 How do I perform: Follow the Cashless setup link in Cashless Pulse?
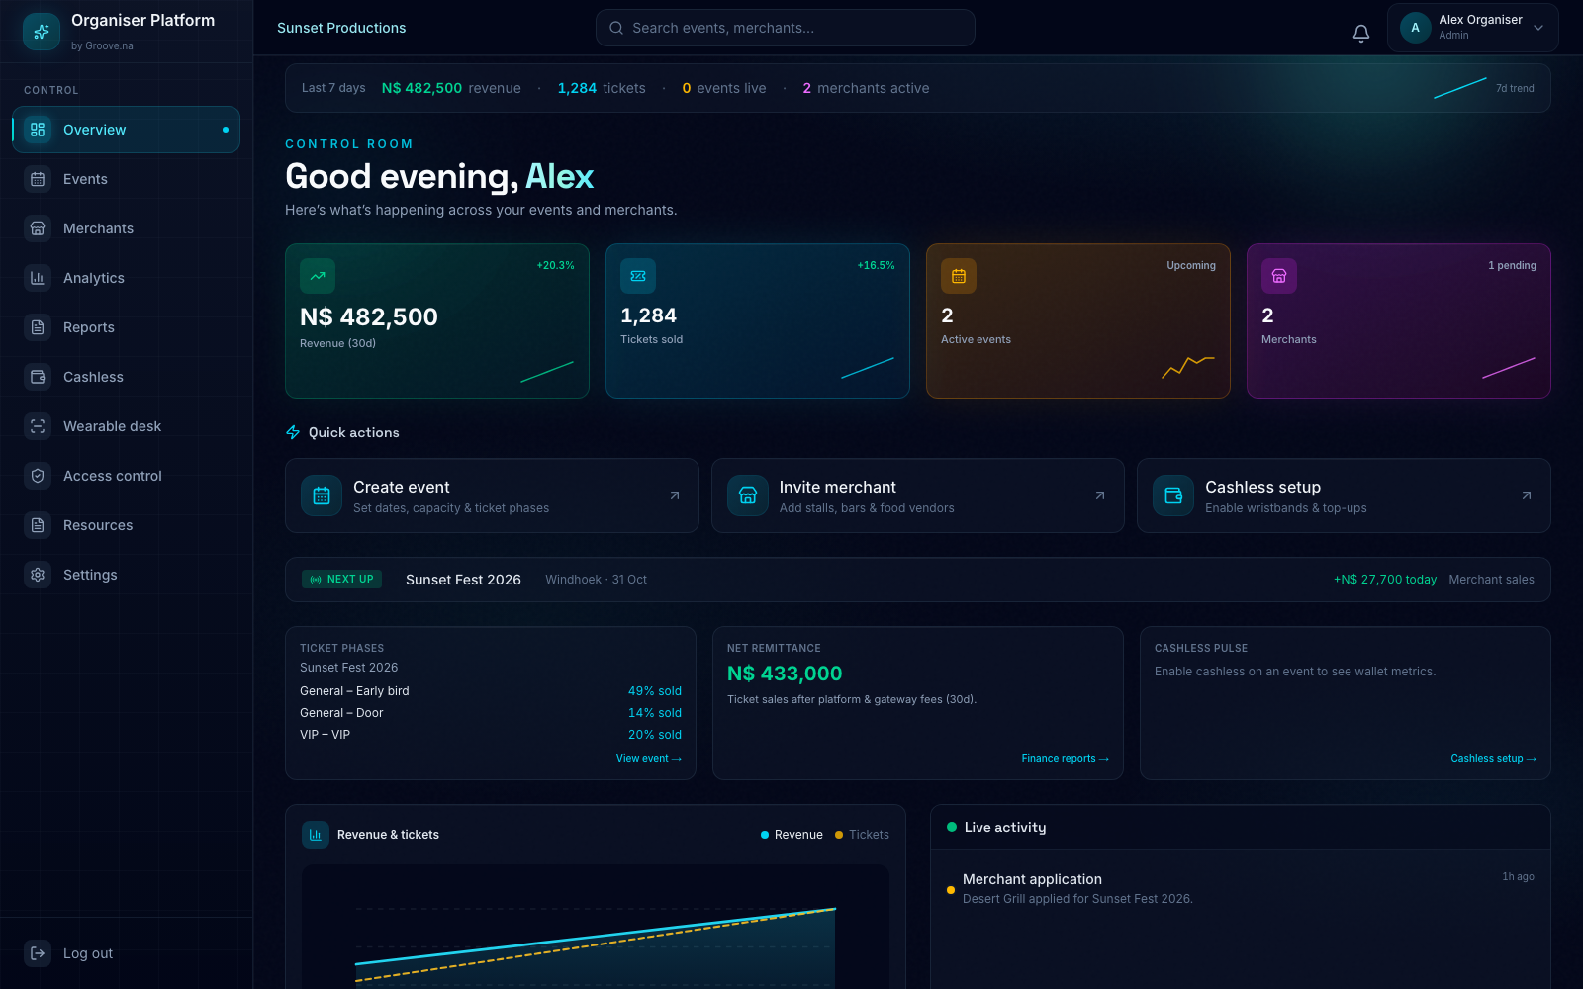click(1494, 759)
